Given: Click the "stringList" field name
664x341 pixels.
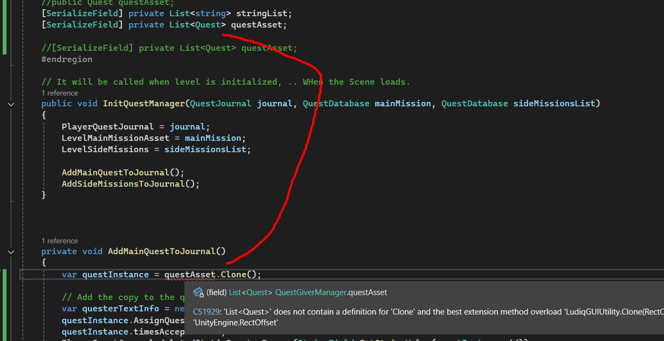Looking at the screenshot, I should 261,13.
